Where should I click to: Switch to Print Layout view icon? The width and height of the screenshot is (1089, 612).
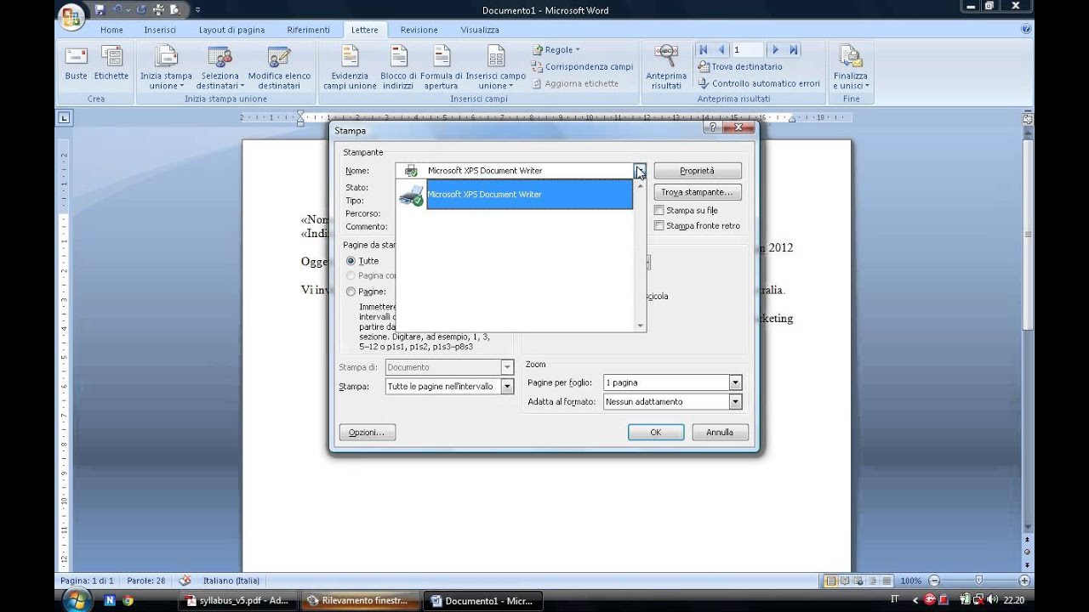[x=830, y=581]
